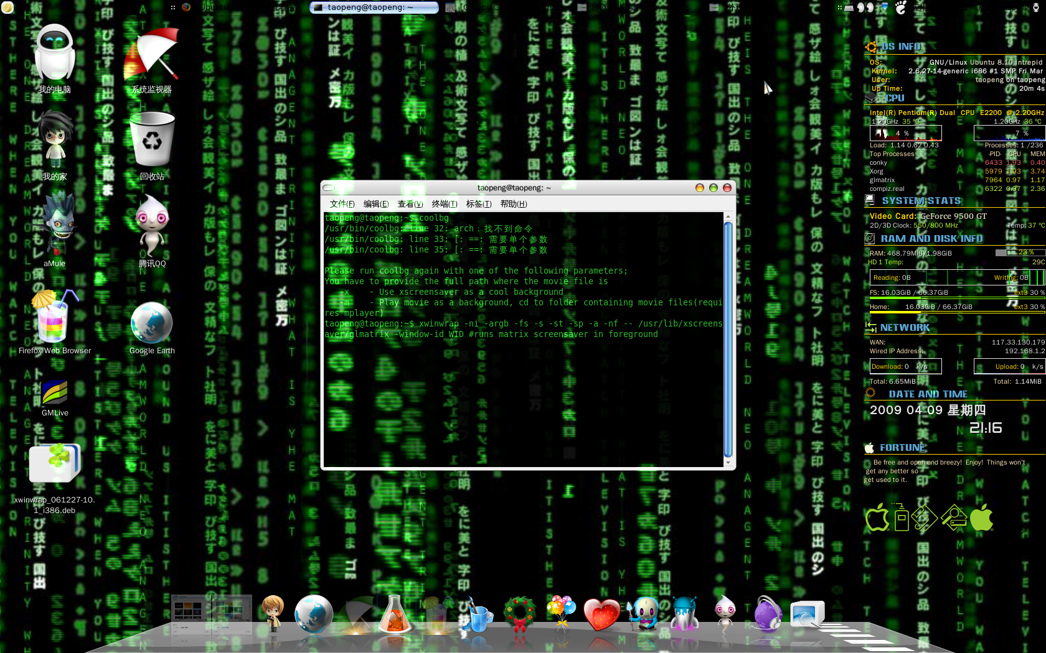Click the strawberry heart dock icon
Image resolution: width=1046 pixels, height=653 pixels.
(601, 614)
